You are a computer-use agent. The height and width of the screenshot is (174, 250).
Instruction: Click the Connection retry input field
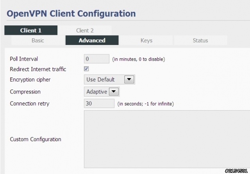tap(99, 103)
